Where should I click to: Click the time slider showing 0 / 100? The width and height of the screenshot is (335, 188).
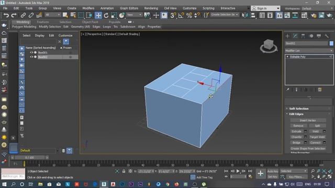pyautogui.click(x=29, y=158)
